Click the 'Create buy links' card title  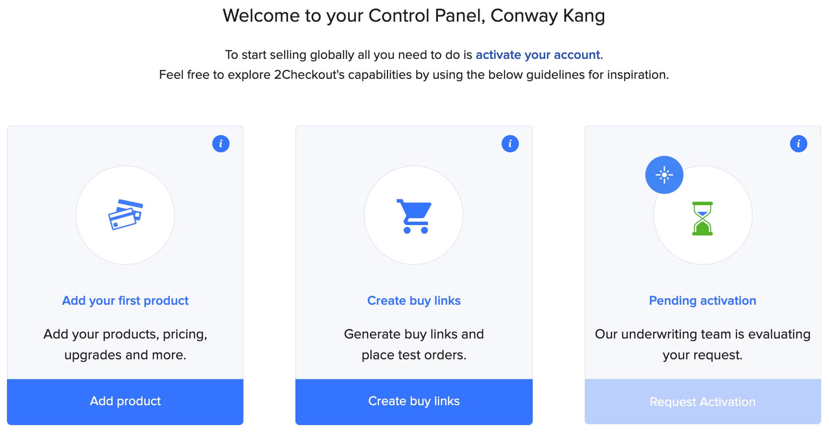tap(414, 300)
